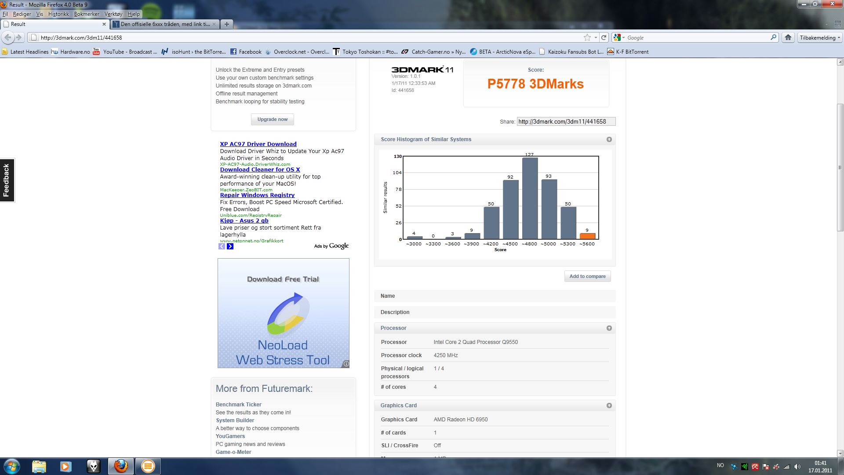The width and height of the screenshot is (844, 475).
Task: Reload the page with the refresh icon
Action: (x=604, y=37)
